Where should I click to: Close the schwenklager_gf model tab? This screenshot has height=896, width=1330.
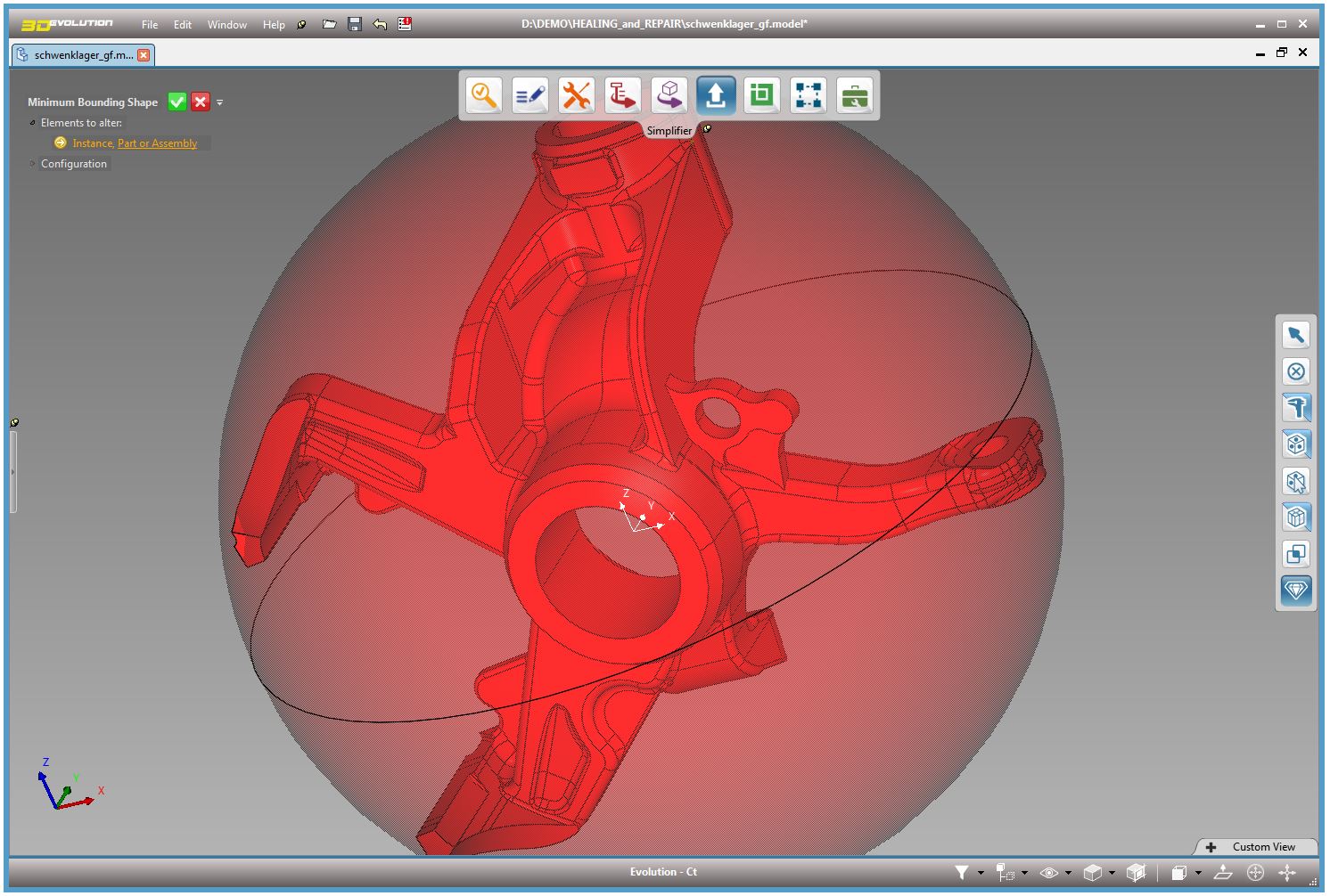click(144, 55)
